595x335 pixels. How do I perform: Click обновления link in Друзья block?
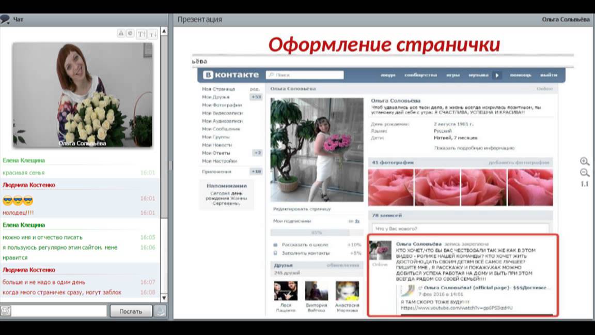[x=342, y=265]
